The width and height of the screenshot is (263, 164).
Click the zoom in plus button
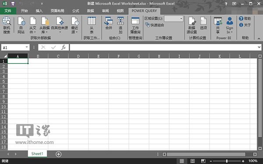(243, 161)
